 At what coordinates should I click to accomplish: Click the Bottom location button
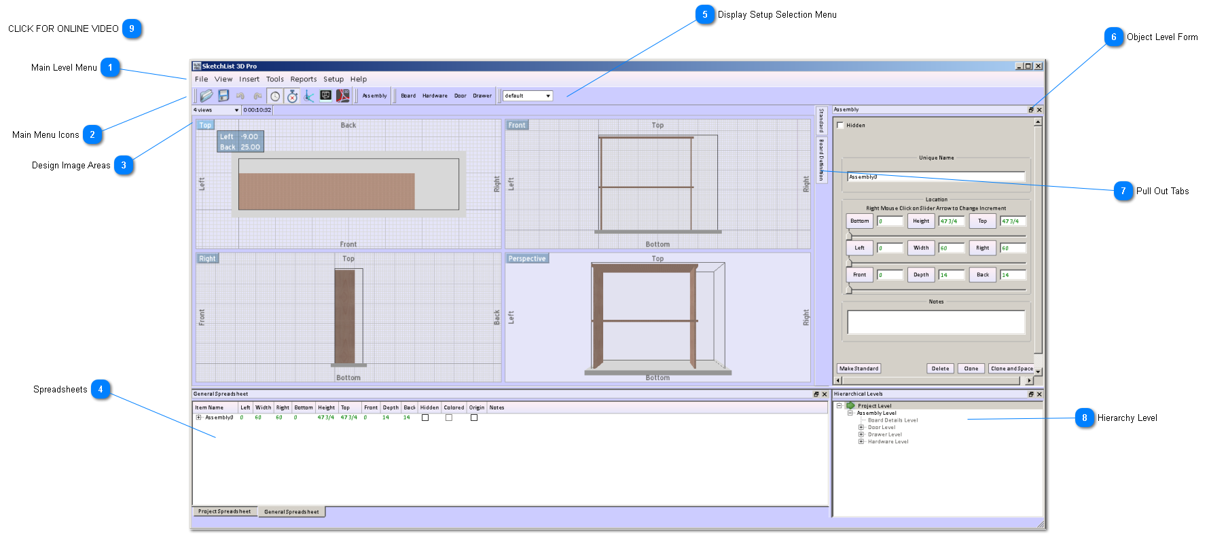pos(860,221)
